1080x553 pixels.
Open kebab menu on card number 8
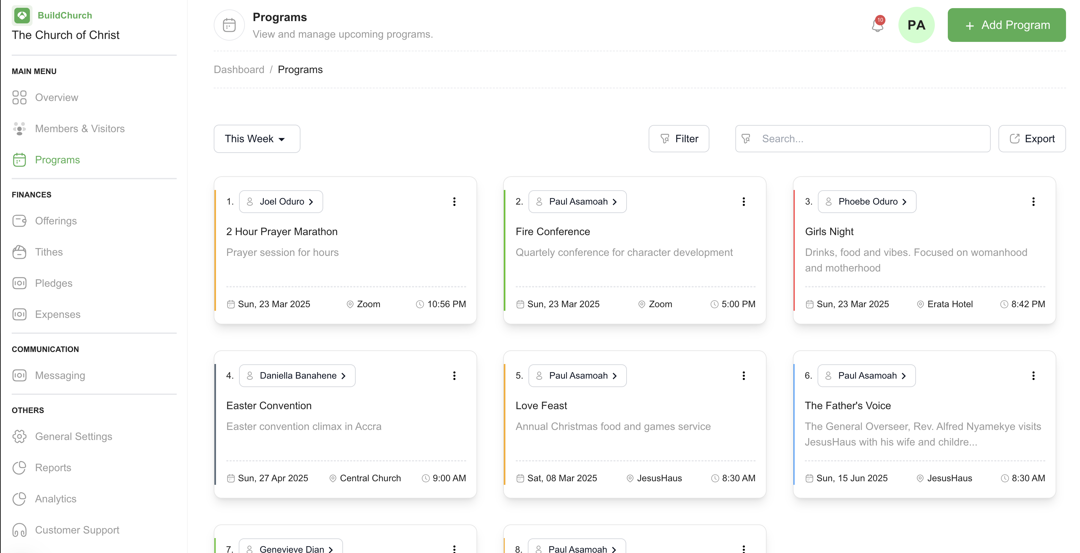(743, 548)
